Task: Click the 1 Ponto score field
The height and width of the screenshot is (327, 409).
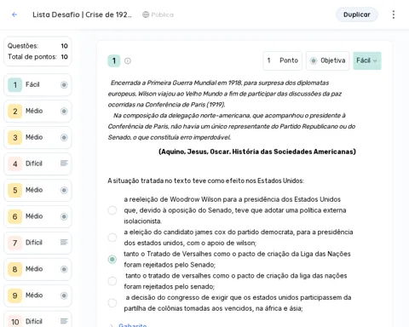Action: click(282, 60)
